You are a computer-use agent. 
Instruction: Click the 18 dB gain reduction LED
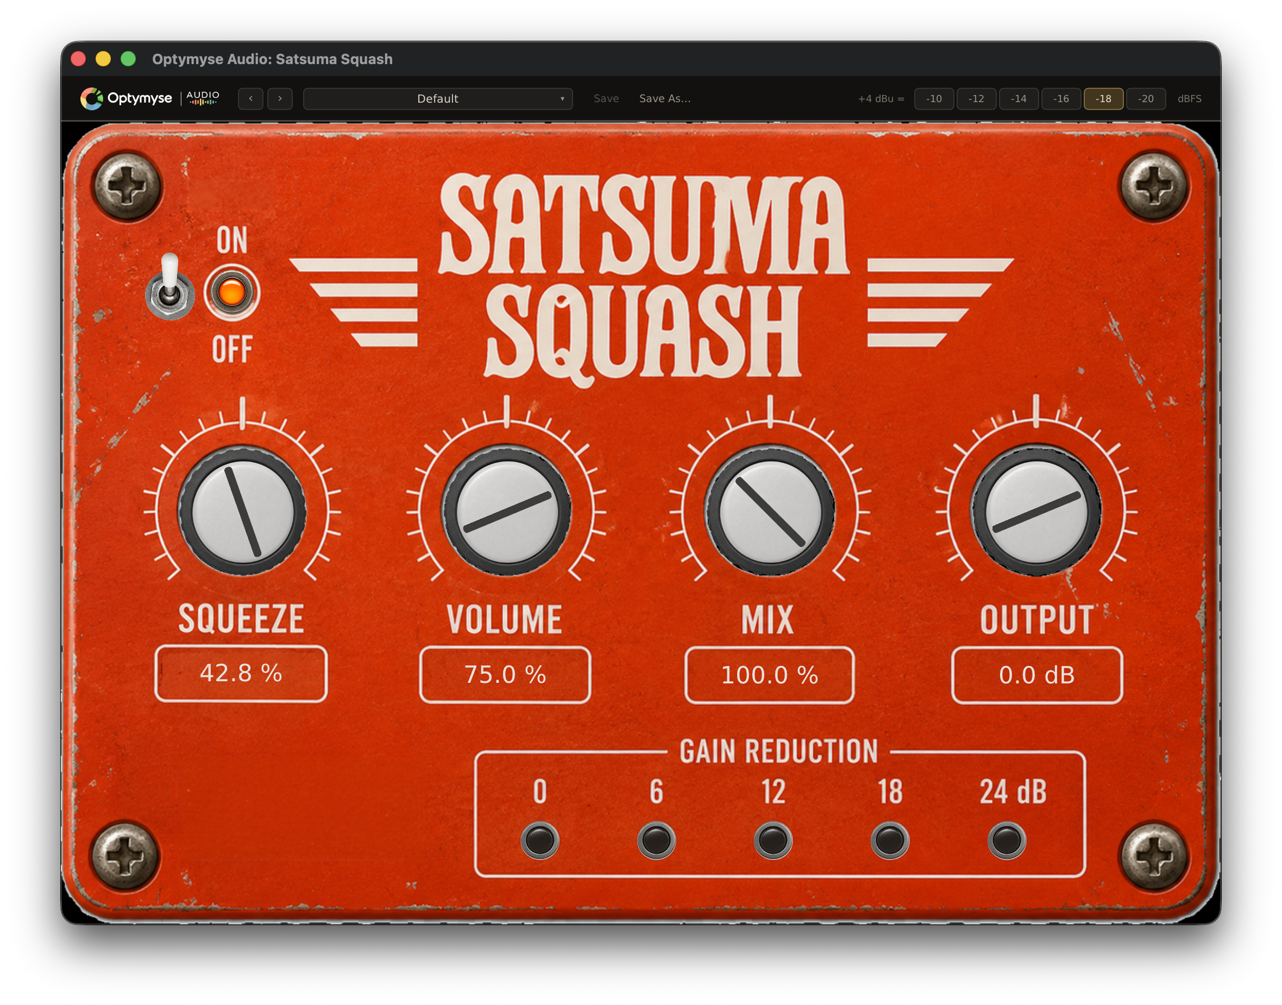[x=890, y=840]
